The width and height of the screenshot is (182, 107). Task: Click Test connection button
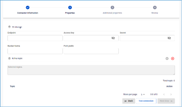(146, 101)
